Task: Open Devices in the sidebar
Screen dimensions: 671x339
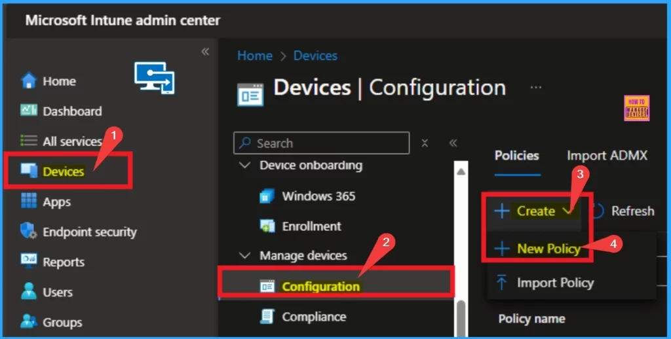Action: click(x=64, y=171)
